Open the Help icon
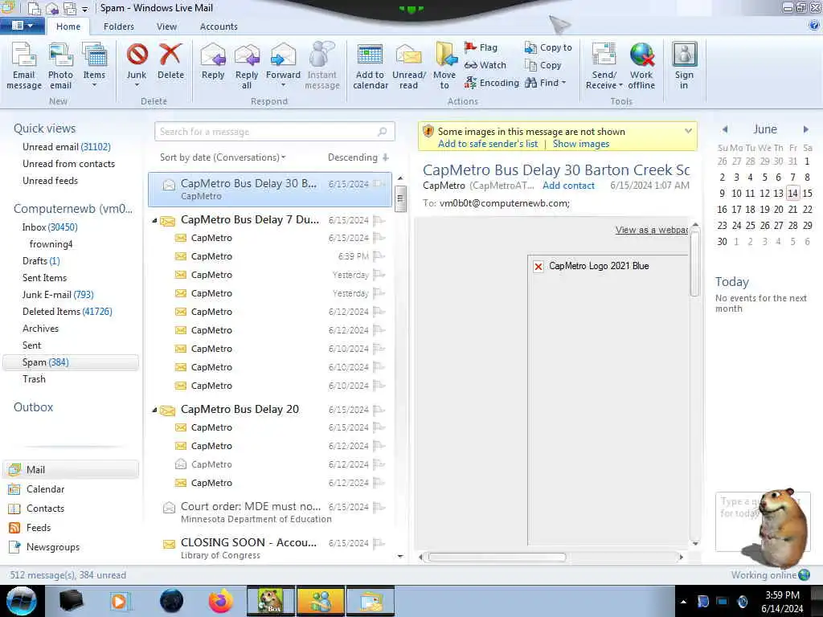823x617 pixels. click(x=813, y=25)
